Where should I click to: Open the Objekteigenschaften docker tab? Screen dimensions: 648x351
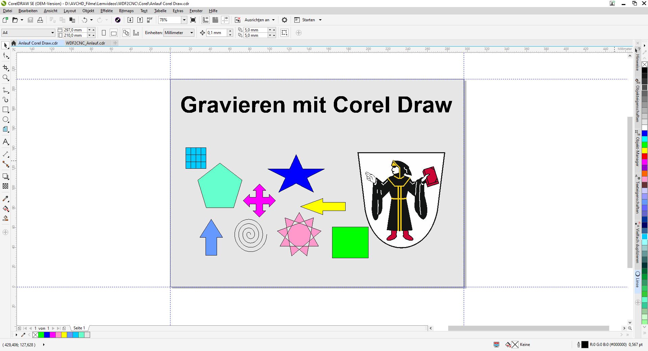[638, 101]
